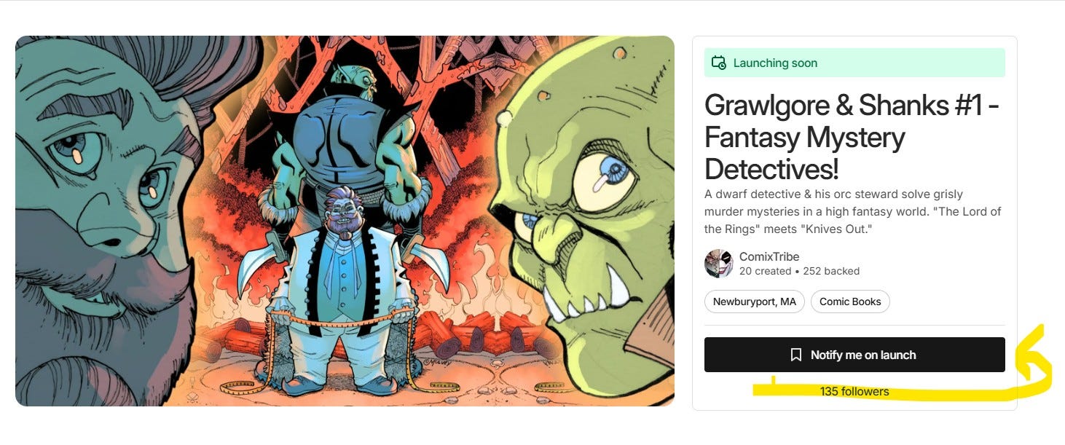Select the Comic Books category tag
Viewport: 1065px width, 445px height.
coord(850,302)
